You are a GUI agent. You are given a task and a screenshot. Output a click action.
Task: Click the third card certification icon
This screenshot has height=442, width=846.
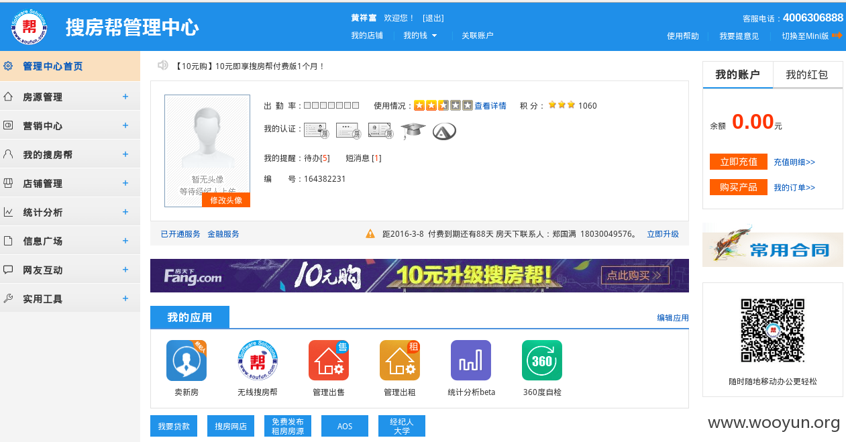tap(380, 131)
